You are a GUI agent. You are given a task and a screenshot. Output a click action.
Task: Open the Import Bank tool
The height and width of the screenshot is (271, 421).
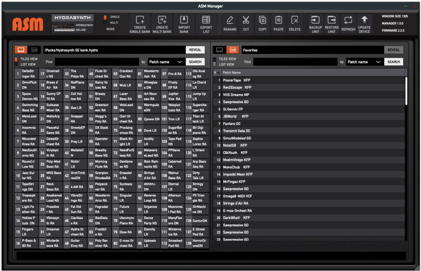click(x=184, y=24)
